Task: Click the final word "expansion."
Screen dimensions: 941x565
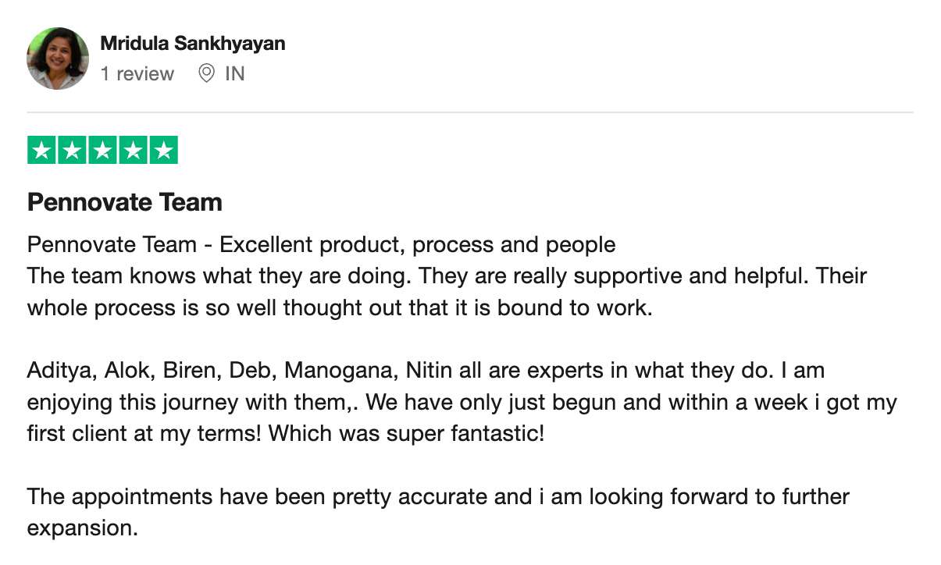Action: pyautogui.click(x=83, y=528)
